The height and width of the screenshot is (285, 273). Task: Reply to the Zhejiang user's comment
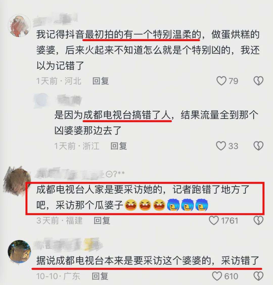tap(119, 146)
